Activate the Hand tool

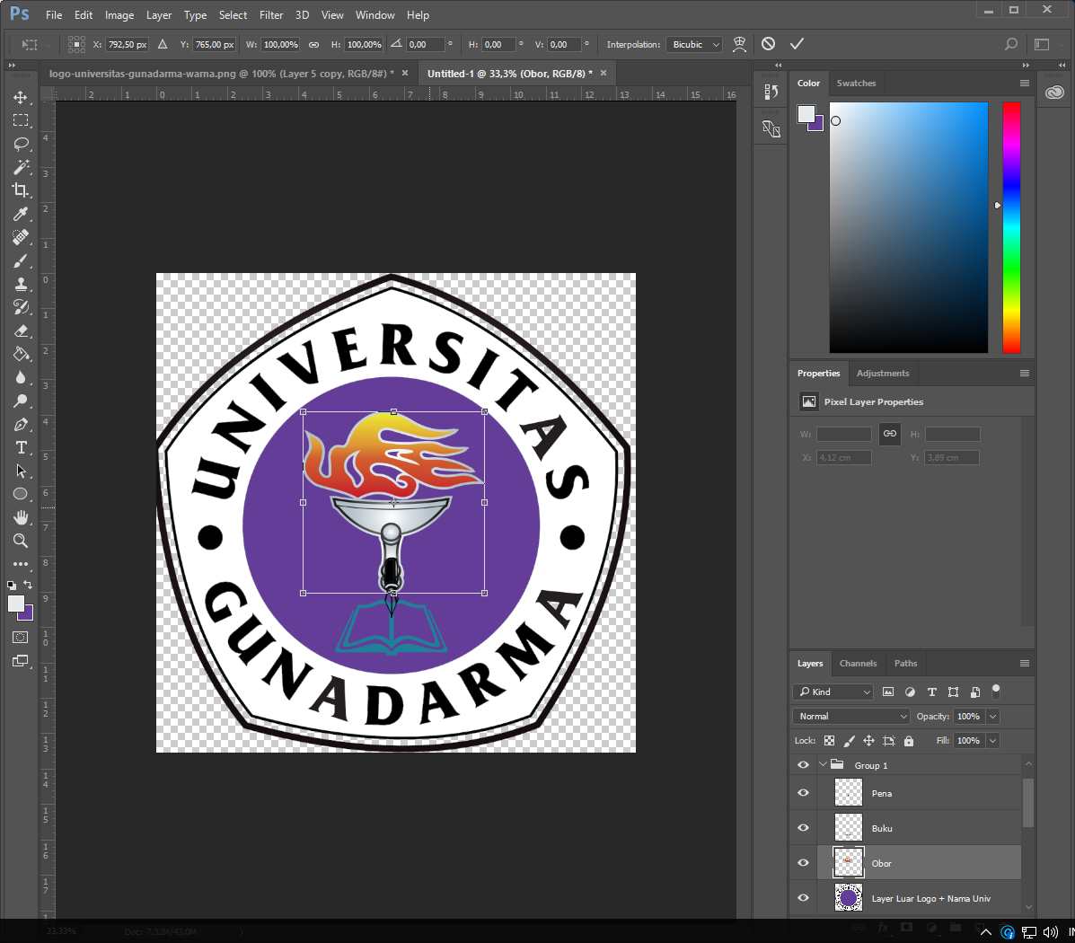click(21, 517)
